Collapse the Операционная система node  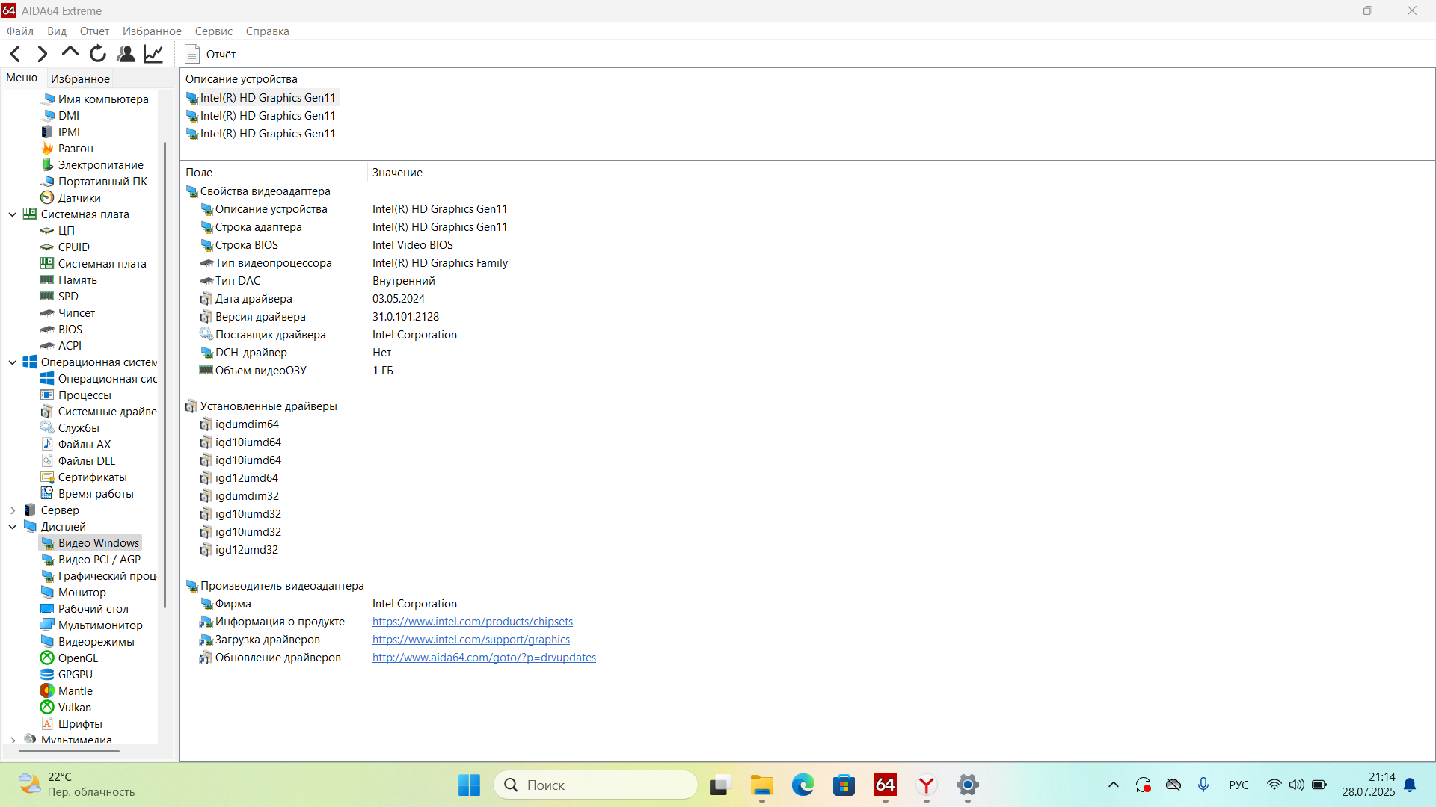pyautogui.click(x=13, y=362)
